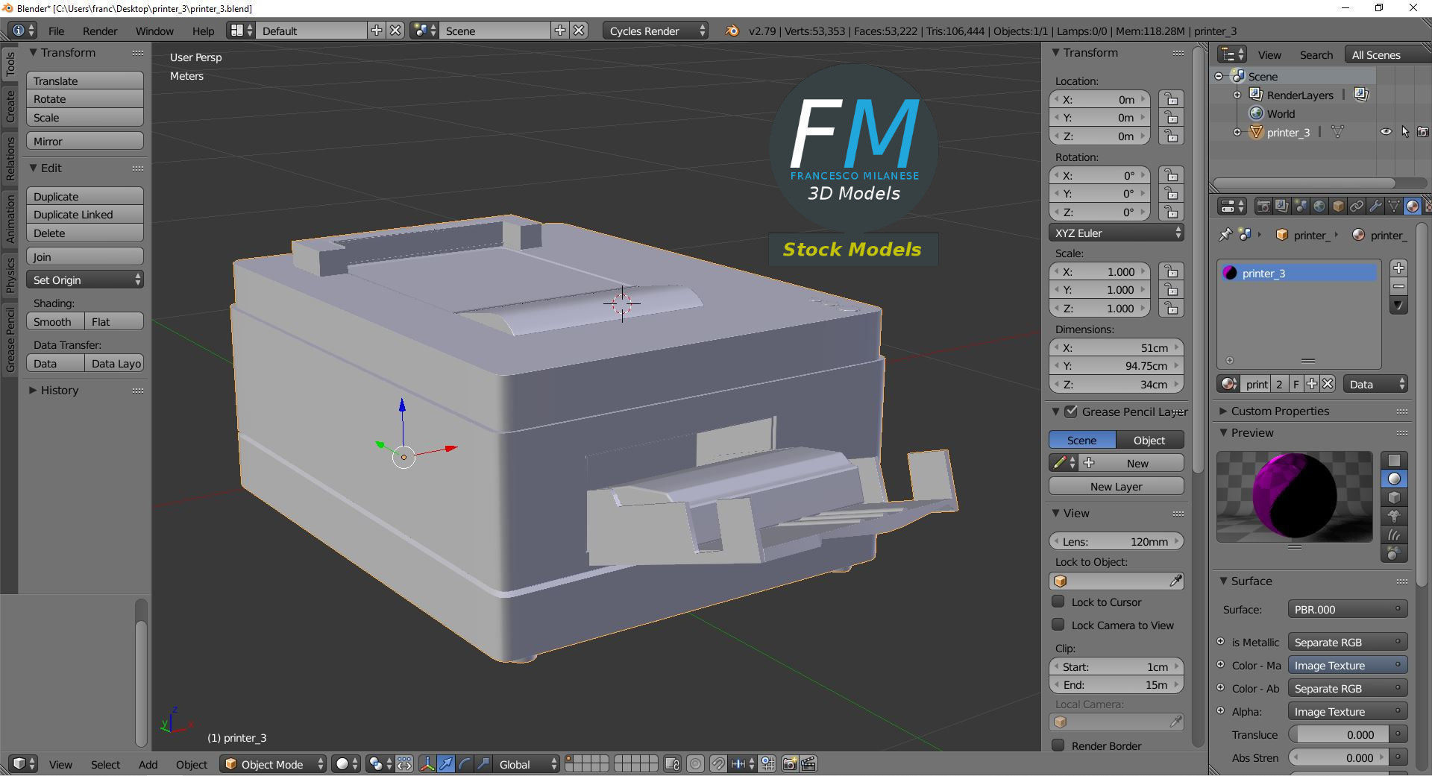Click the eyedropper in Lock to Object field
The height and width of the screenshot is (776, 1432).
click(1175, 581)
